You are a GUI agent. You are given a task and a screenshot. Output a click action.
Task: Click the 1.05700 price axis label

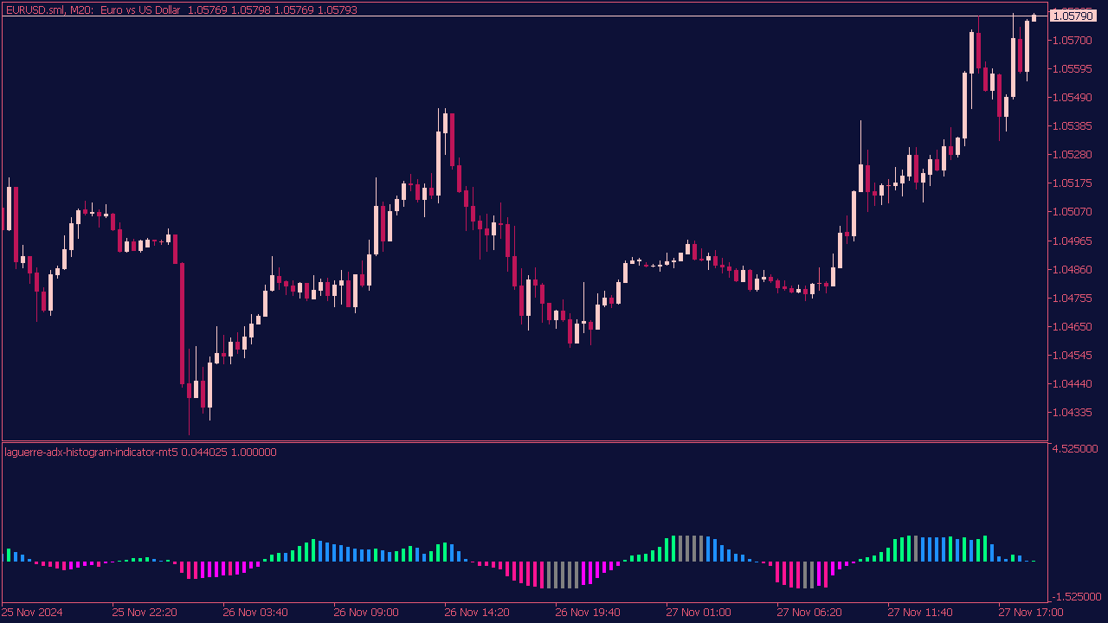pyautogui.click(x=1072, y=40)
